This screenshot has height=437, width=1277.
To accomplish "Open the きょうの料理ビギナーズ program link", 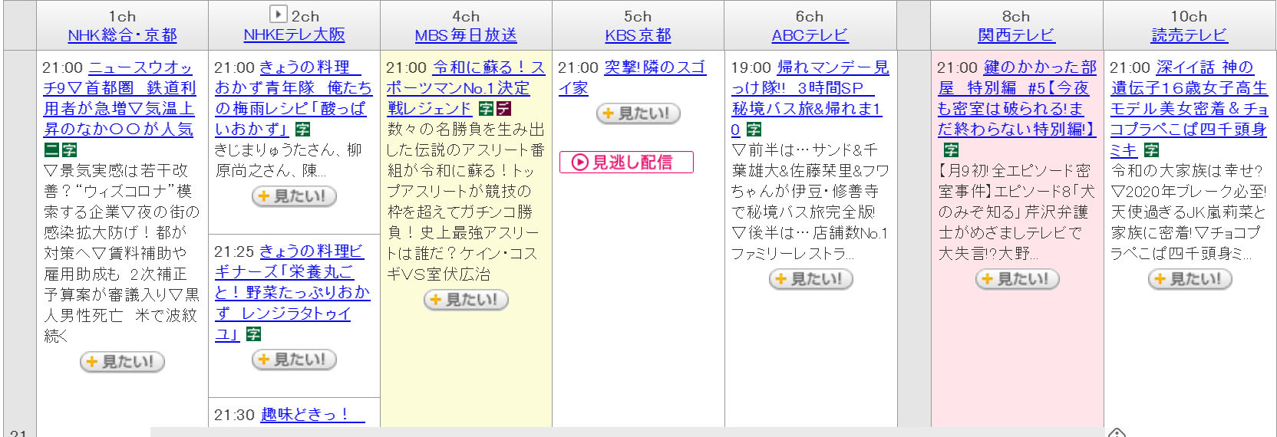I will coord(292,292).
